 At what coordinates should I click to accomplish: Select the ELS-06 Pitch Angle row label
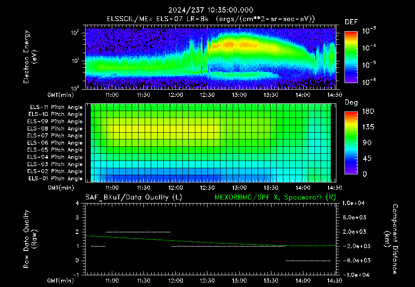click(x=55, y=143)
